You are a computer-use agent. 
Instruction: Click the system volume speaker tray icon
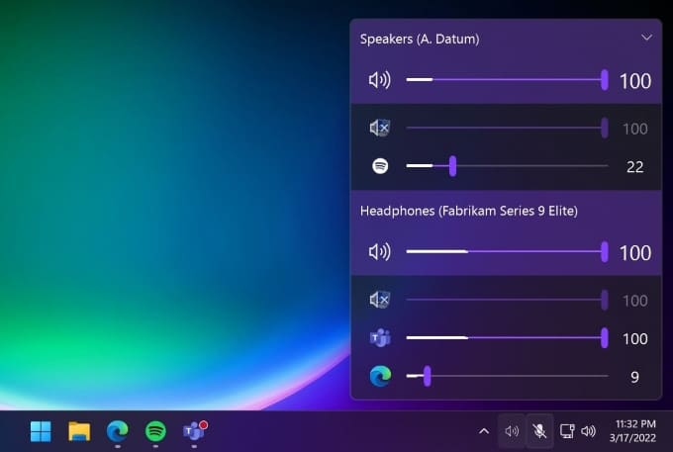[x=589, y=431]
